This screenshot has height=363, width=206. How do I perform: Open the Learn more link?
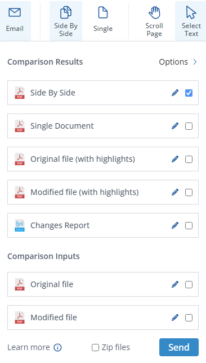pyautogui.click(x=29, y=347)
